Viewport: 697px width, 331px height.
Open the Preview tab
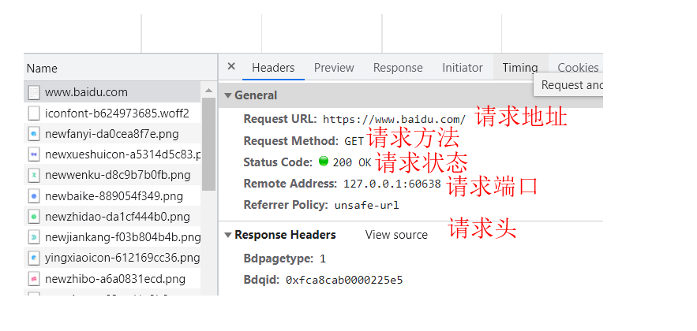click(334, 68)
